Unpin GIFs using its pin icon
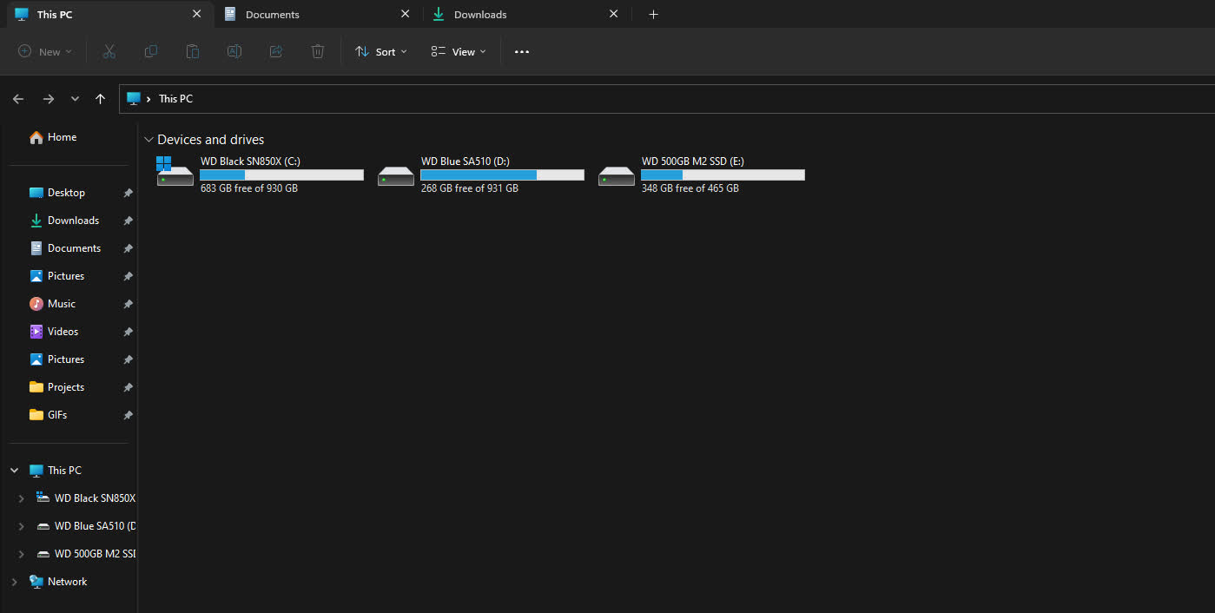Screen dimensions: 1215x613 [128, 415]
